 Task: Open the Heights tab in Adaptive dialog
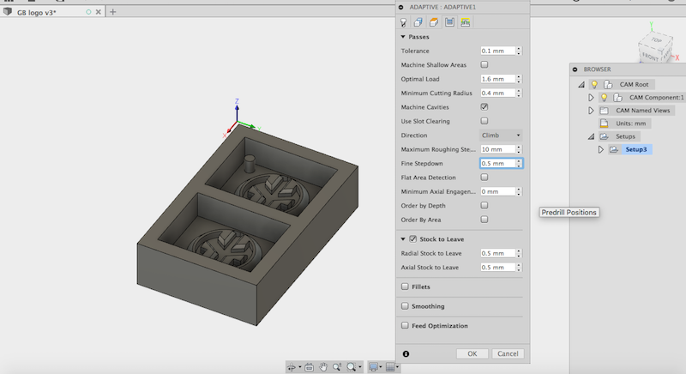[434, 22]
